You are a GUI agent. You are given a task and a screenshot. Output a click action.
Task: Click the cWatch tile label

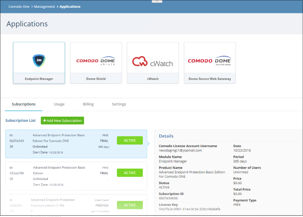click(x=153, y=79)
